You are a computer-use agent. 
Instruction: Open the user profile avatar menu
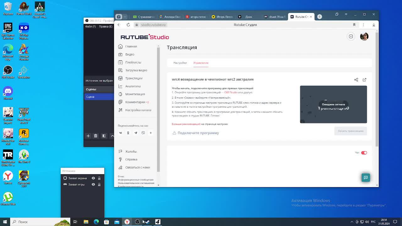click(364, 36)
